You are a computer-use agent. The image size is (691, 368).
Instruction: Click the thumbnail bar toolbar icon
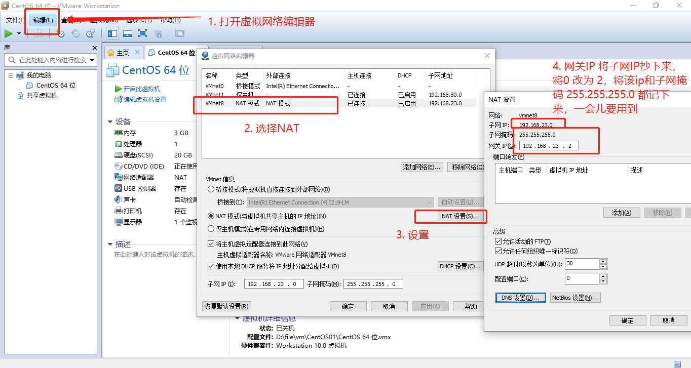pyautogui.click(x=128, y=33)
